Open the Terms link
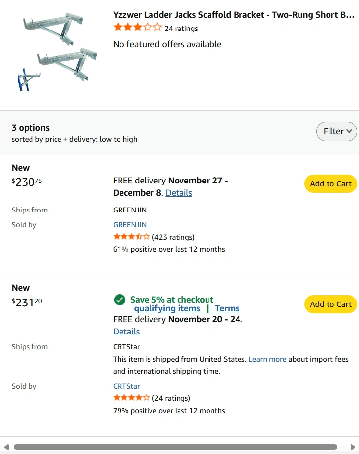This screenshot has width=359, height=454. [x=227, y=308]
